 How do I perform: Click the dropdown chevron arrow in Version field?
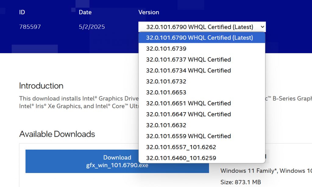point(262,27)
